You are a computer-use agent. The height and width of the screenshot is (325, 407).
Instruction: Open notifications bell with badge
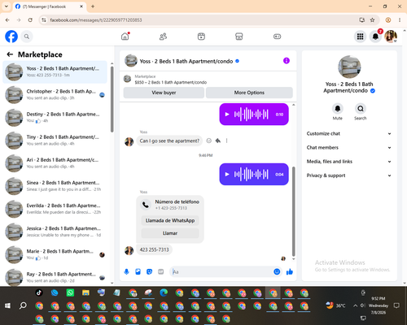pyautogui.click(x=375, y=37)
